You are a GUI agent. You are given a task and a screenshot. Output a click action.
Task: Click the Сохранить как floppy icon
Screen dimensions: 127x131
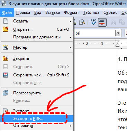pyautogui.click(x=6, y=75)
